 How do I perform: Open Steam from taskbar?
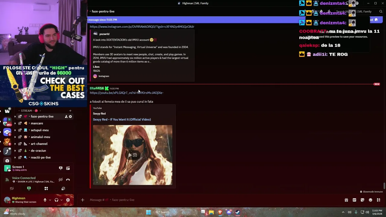[x=238, y=212]
